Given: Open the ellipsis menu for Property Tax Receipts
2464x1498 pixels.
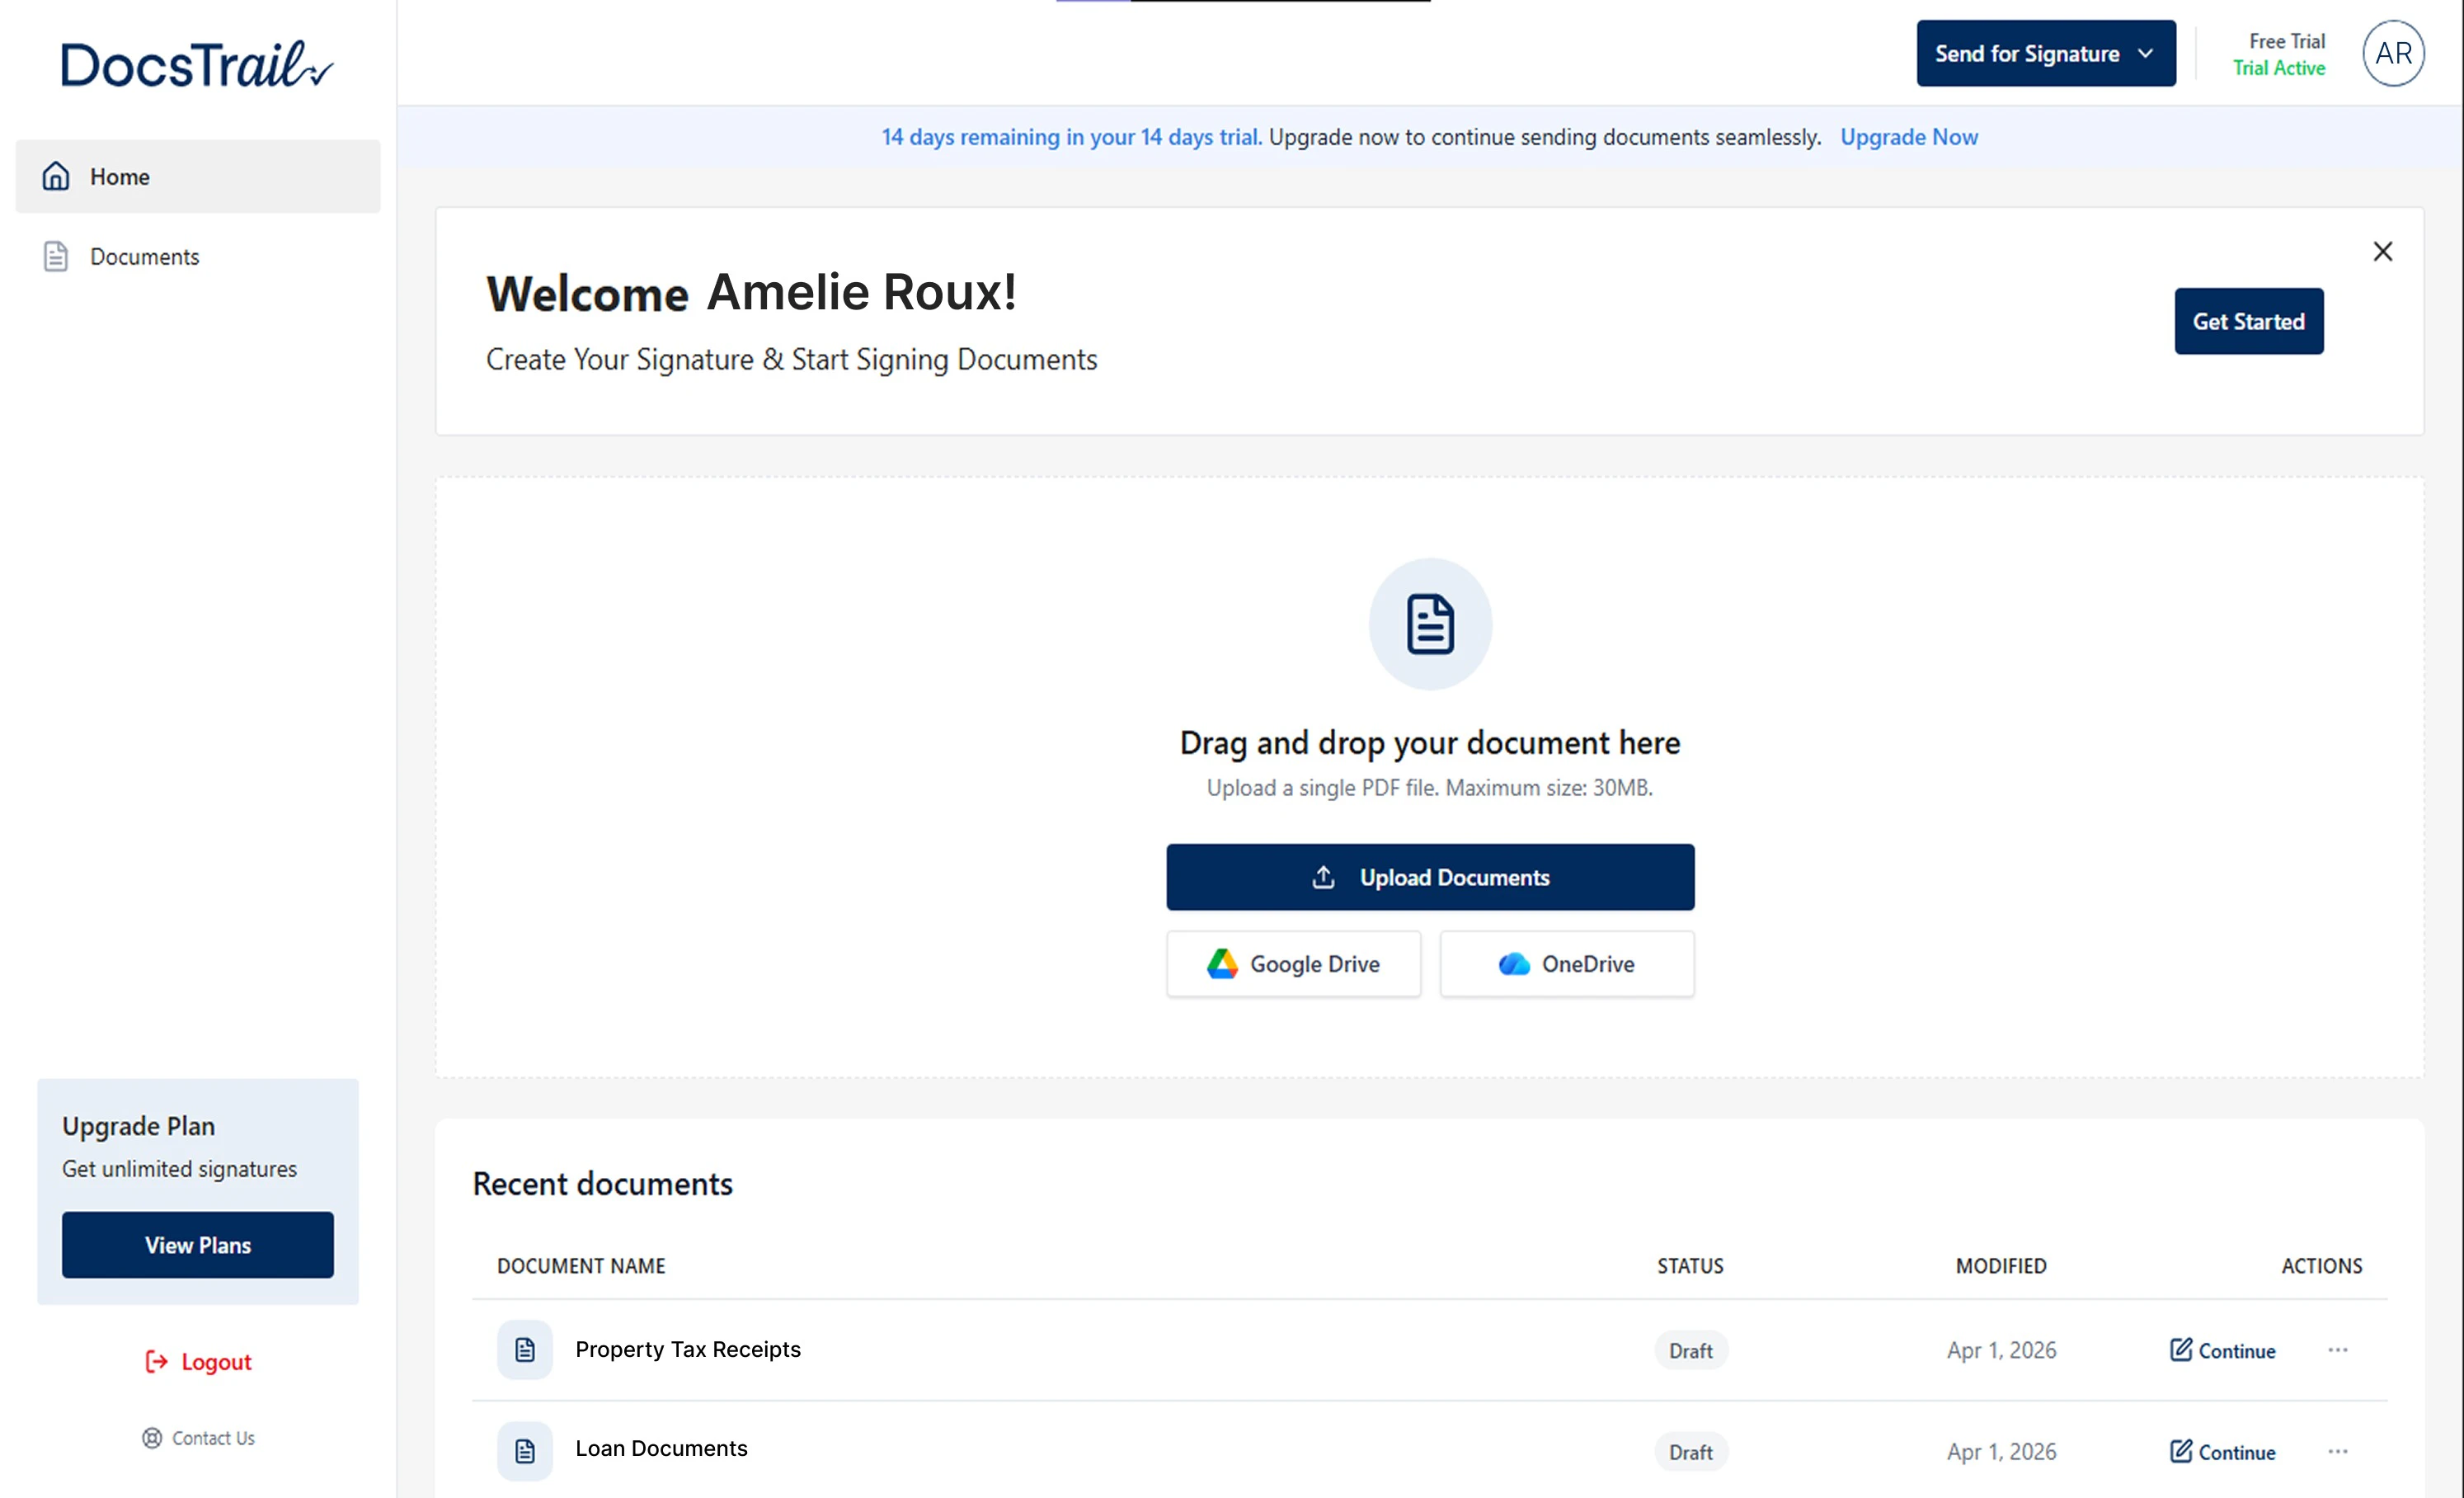Looking at the screenshot, I should [x=2337, y=1349].
